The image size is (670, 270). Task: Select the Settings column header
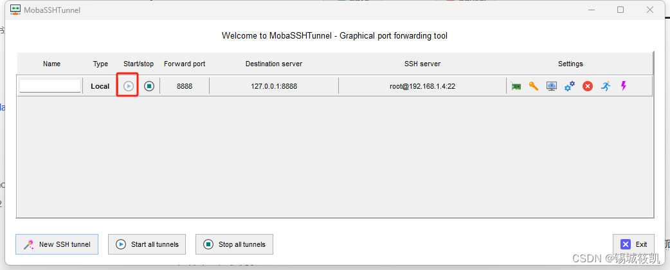click(x=570, y=64)
